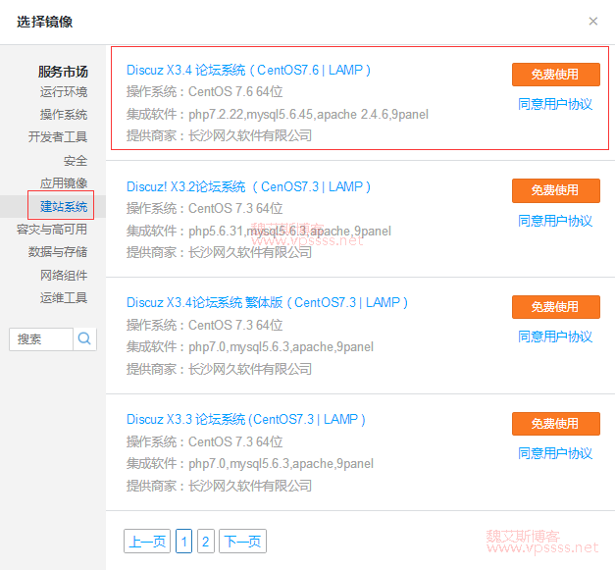Click 免费使用 for Discuz! X3.2
This screenshot has height=570, width=615.
point(555,190)
